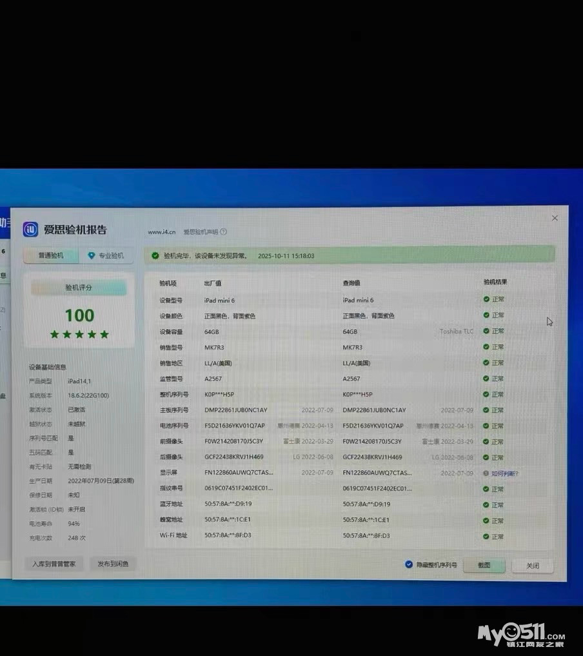Screen dimensions: 583x656
Task: Click the green status icon for 电池序列号
Action: click(486, 426)
